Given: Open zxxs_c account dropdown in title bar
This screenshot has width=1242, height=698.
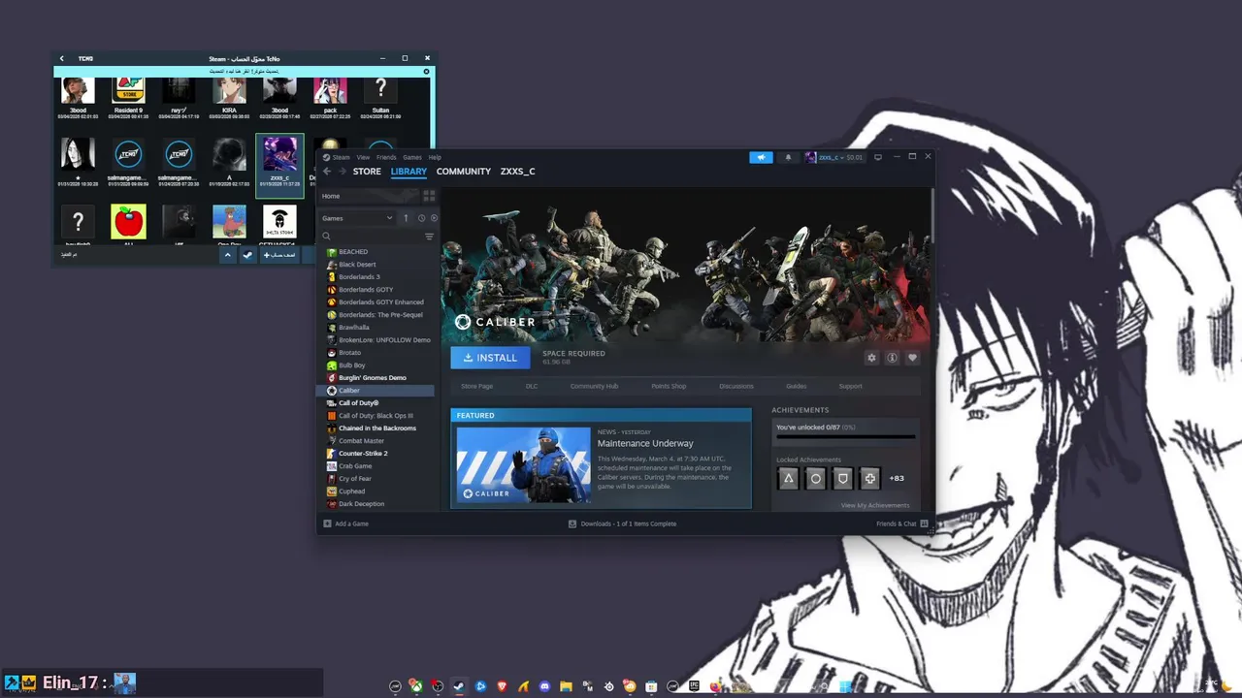Looking at the screenshot, I should (x=834, y=157).
